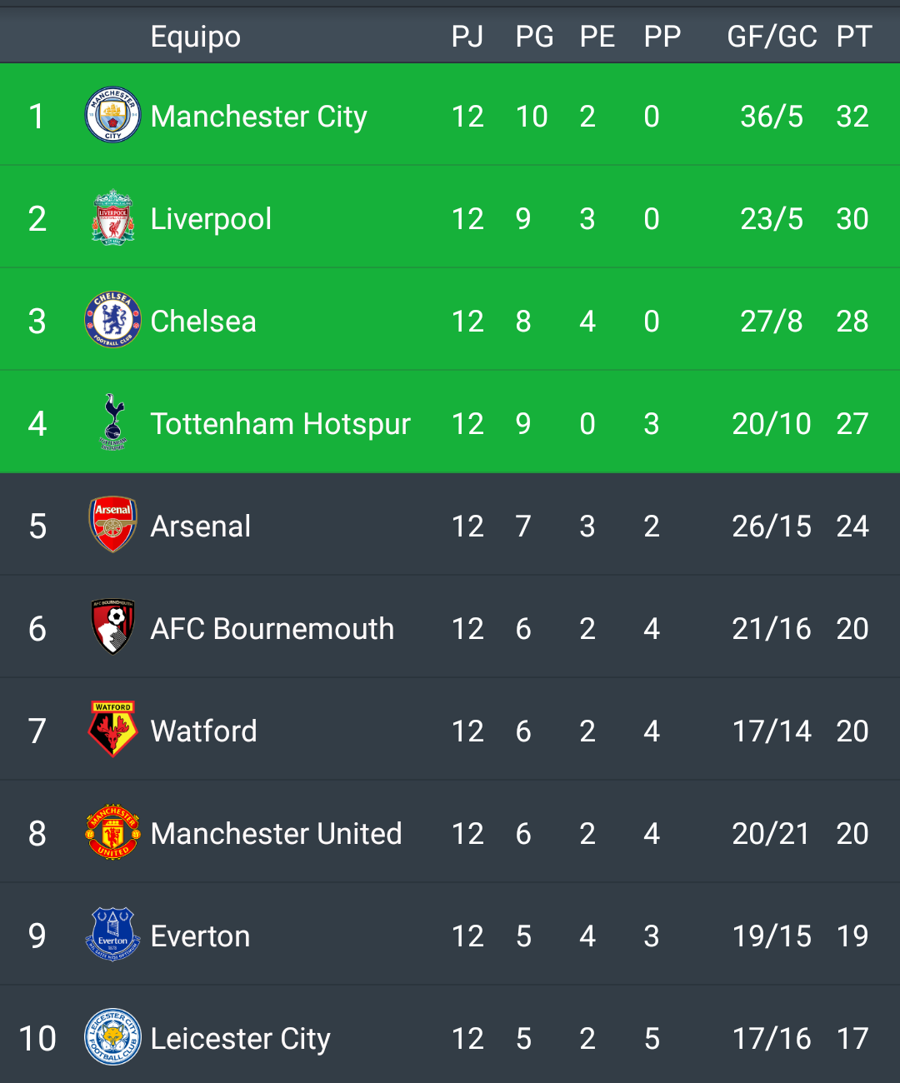The width and height of the screenshot is (900, 1083).
Task: Select the Chelsea badge icon
Action: [x=112, y=320]
